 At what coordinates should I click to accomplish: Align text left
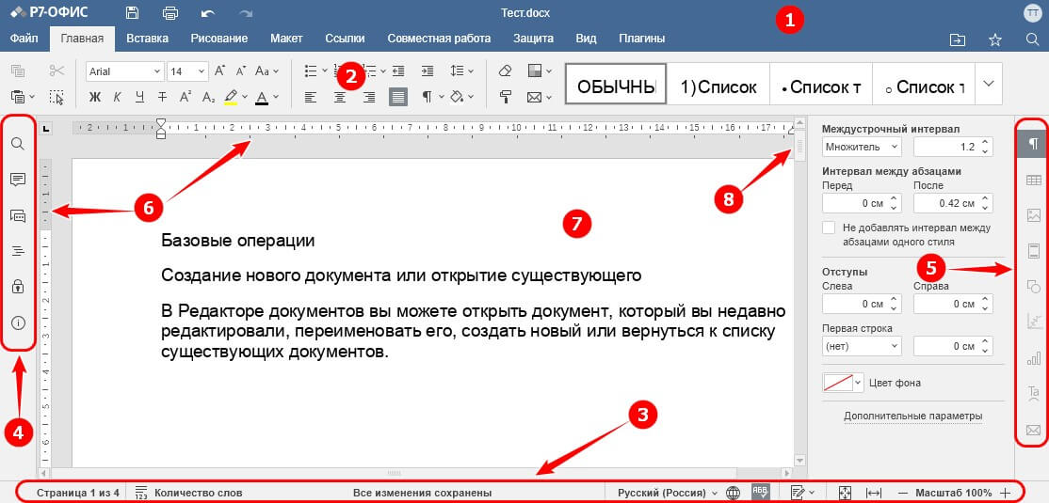tap(311, 98)
